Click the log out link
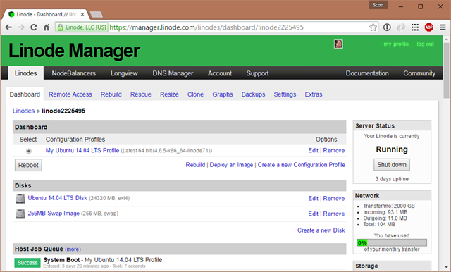The width and height of the screenshot is (451, 272). point(425,44)
